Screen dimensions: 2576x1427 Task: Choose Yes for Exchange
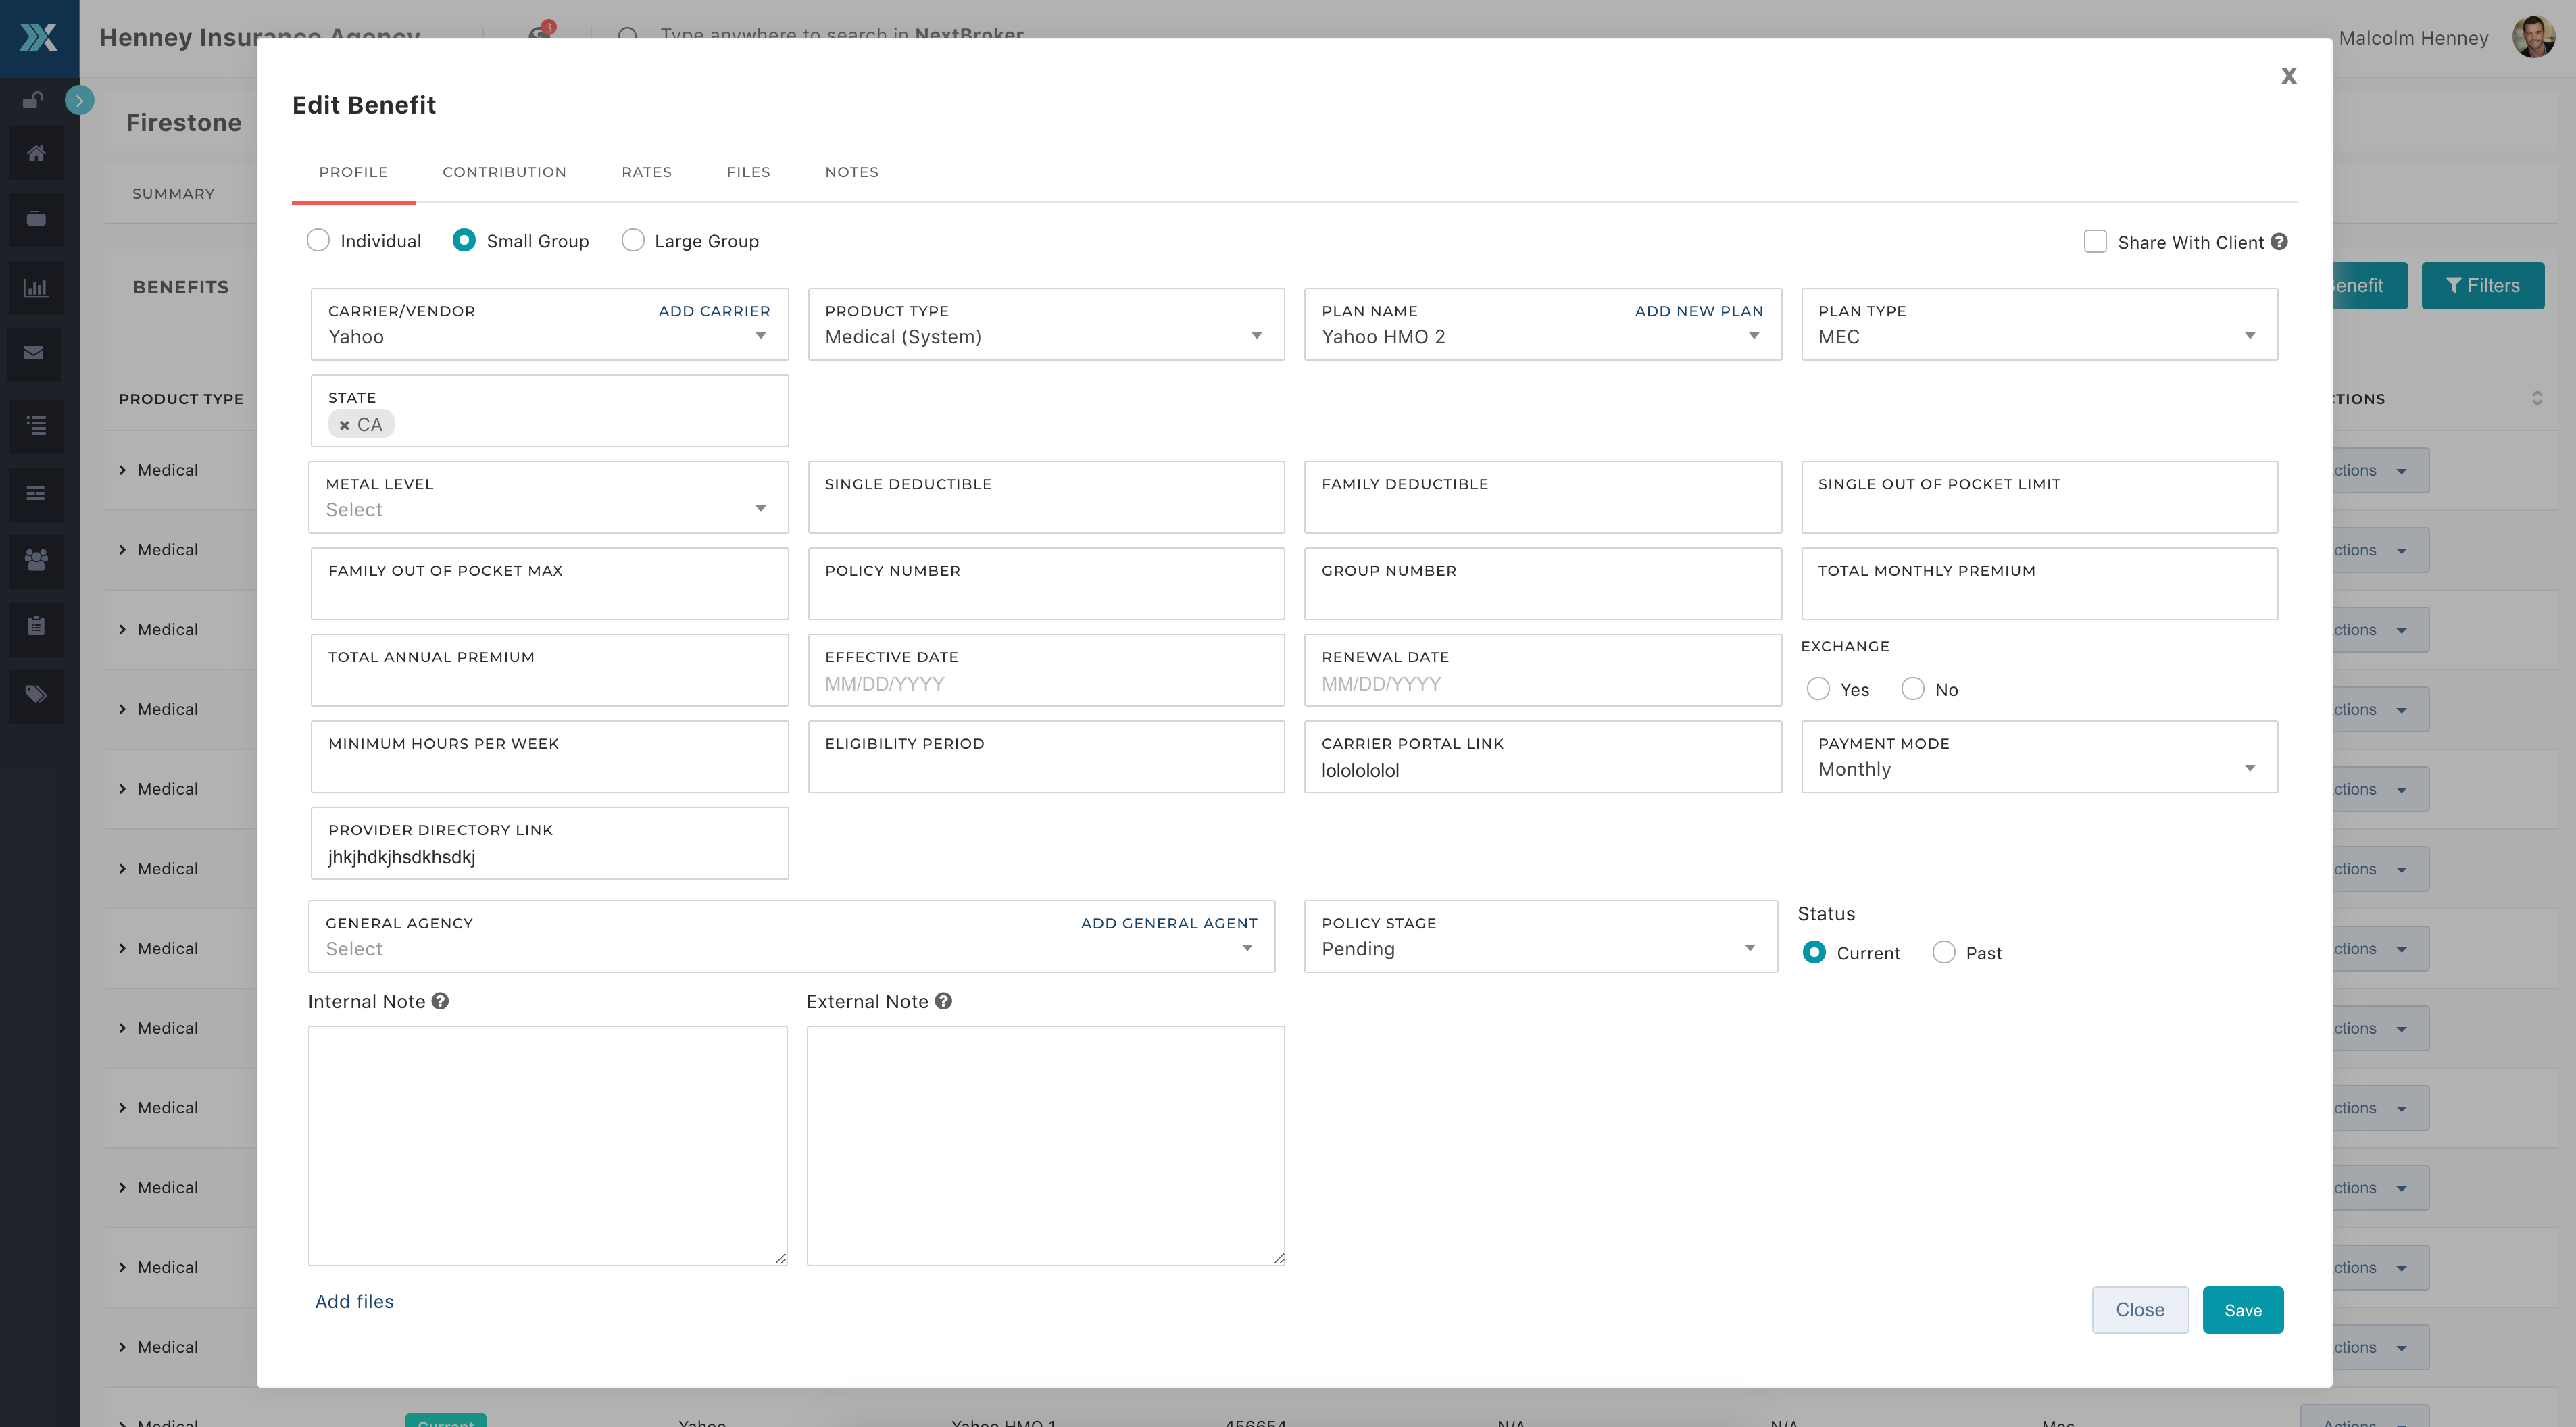(1818, 689)
